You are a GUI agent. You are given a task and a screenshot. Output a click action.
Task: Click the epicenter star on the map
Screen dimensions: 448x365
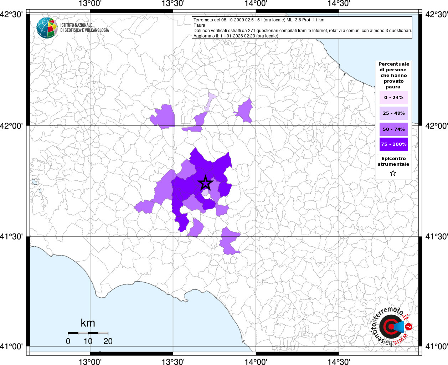pyautogui.click(x=206, y=183)
